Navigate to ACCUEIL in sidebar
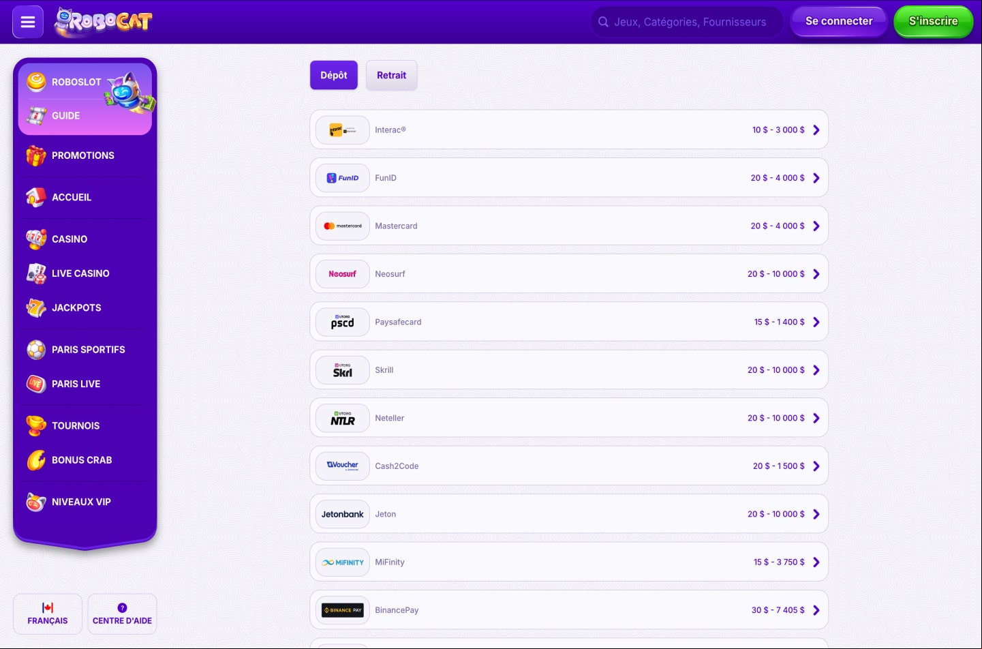 72,197
